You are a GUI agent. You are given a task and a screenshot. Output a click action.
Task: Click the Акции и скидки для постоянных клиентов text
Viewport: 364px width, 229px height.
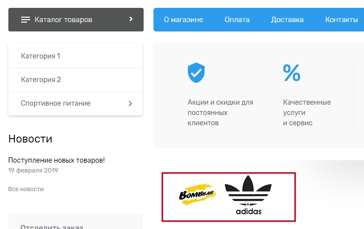pos(220,113)
